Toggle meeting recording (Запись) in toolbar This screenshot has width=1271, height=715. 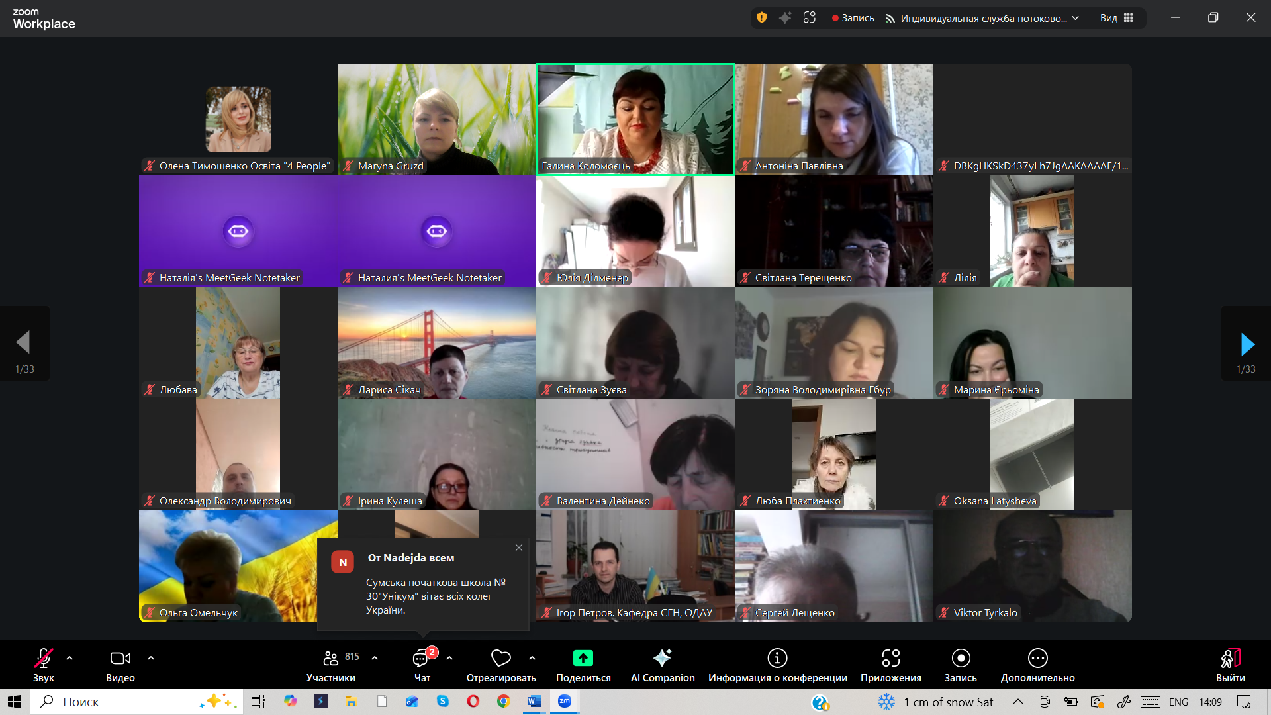(961, 658)
